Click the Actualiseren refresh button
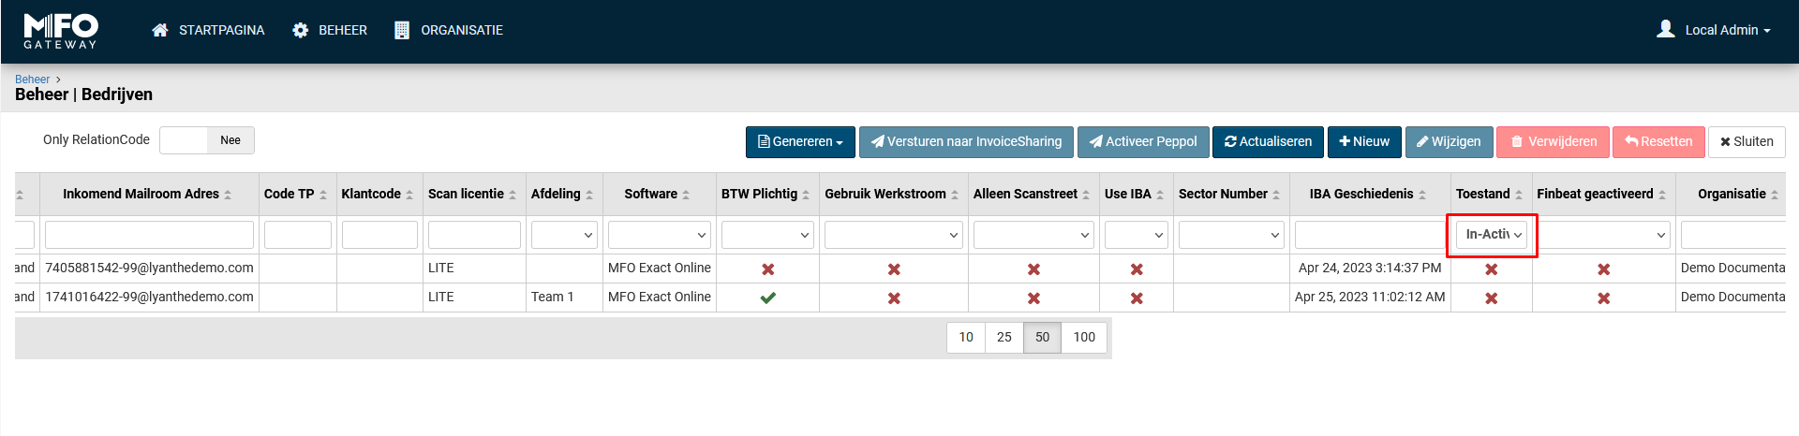Viewport: 1799px width, 436px height. [x=1268, y=141]
